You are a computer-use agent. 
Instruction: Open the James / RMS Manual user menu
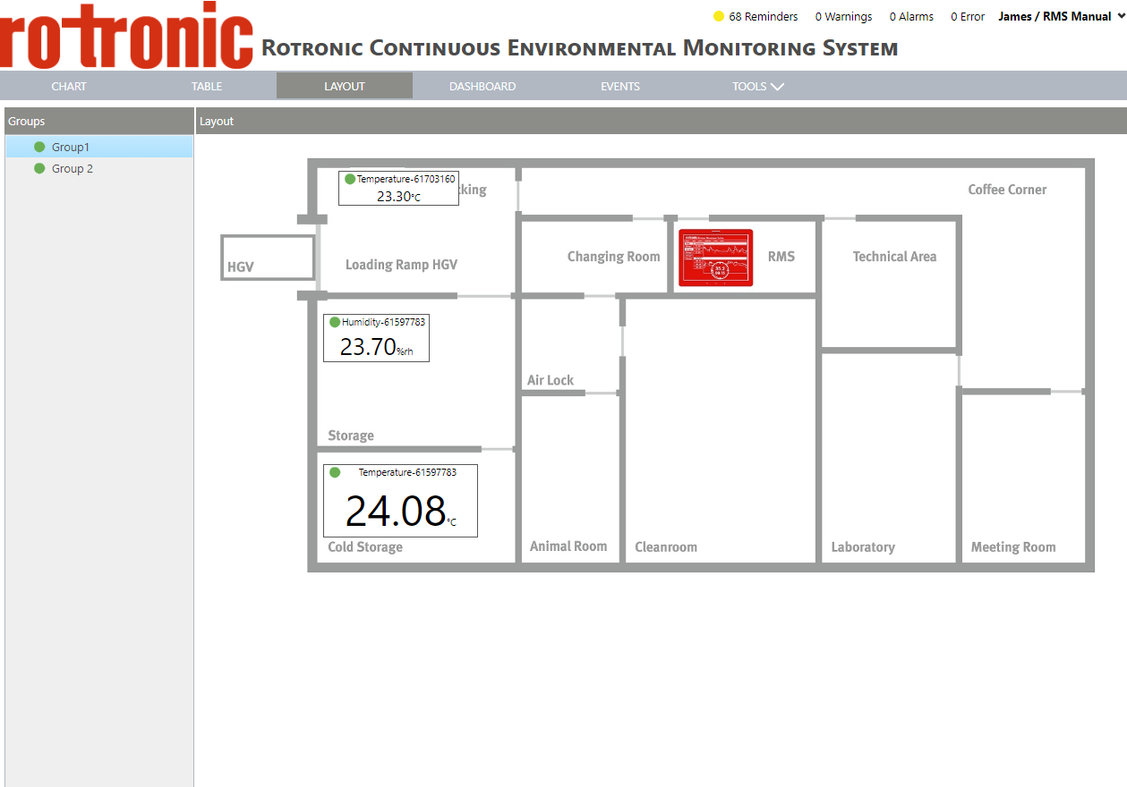(1061, 16)
